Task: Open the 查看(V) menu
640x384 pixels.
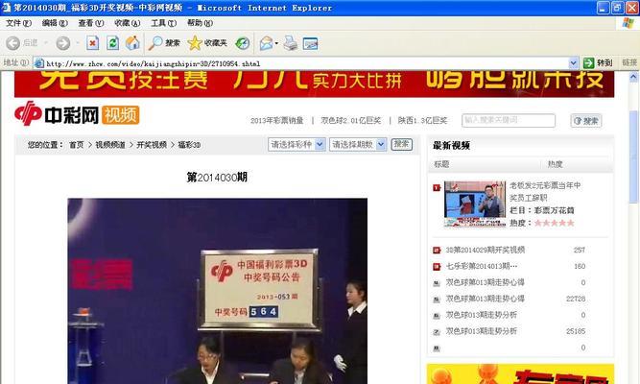Action: coord(91,23)
